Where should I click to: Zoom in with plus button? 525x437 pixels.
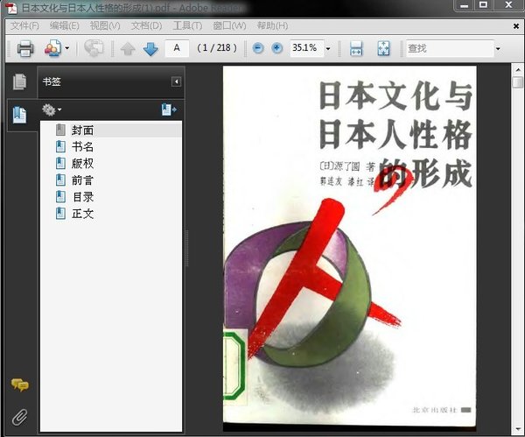point(276,48)
